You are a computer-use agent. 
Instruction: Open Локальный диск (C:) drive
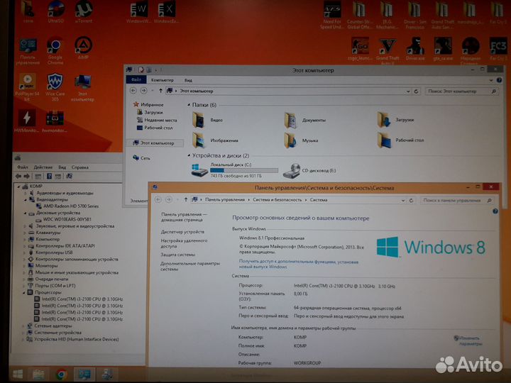(x=235, y=170)
